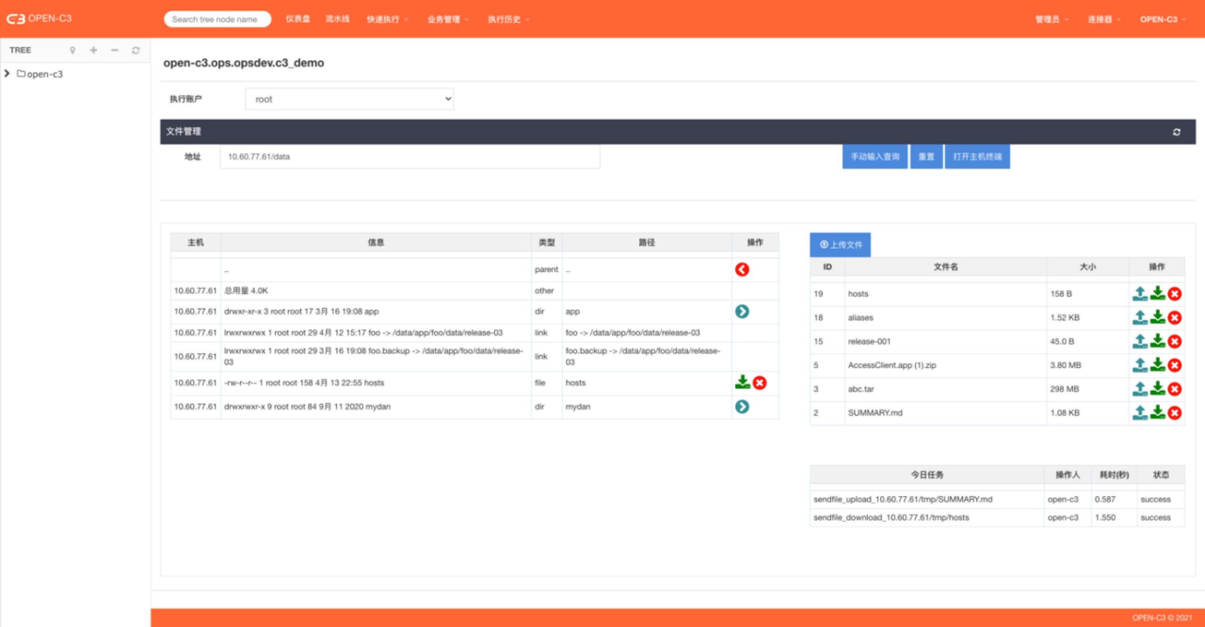The height and width of the screenshot is (627, 1205).
Task: Click the tree locate pin icon
Action: [72, 50]
